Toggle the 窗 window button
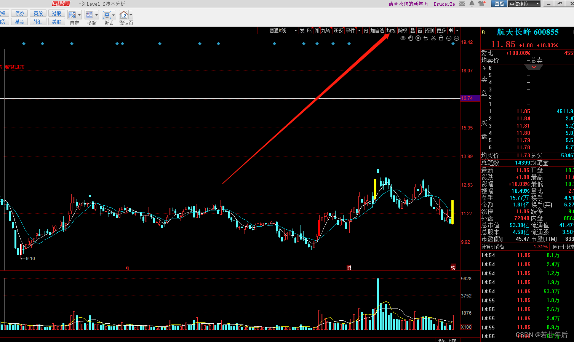The width and height of the screenshot is (574, 342). tap(420, 30)
